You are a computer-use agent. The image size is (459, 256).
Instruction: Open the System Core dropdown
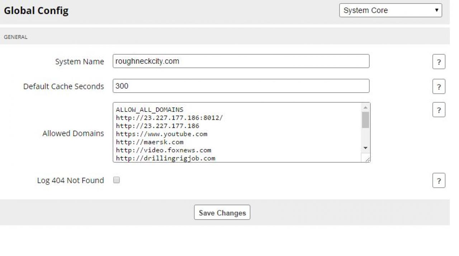click(391, 10)
